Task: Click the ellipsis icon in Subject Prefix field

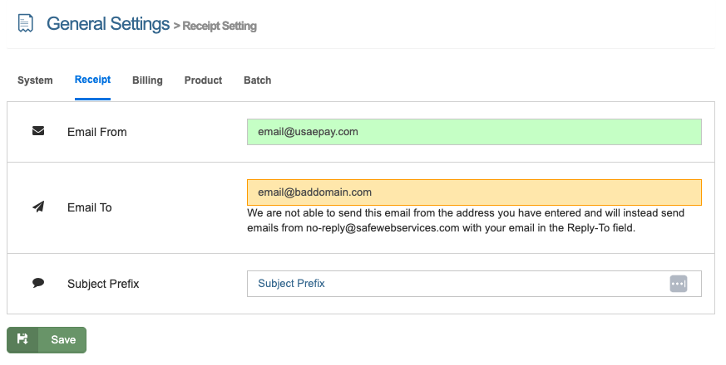Action: tap(679, 284)
